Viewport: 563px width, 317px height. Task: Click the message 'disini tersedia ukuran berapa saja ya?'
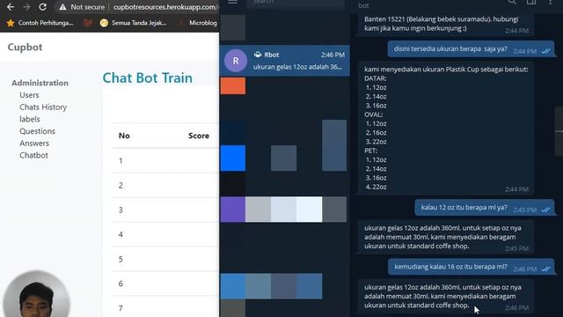471,49
